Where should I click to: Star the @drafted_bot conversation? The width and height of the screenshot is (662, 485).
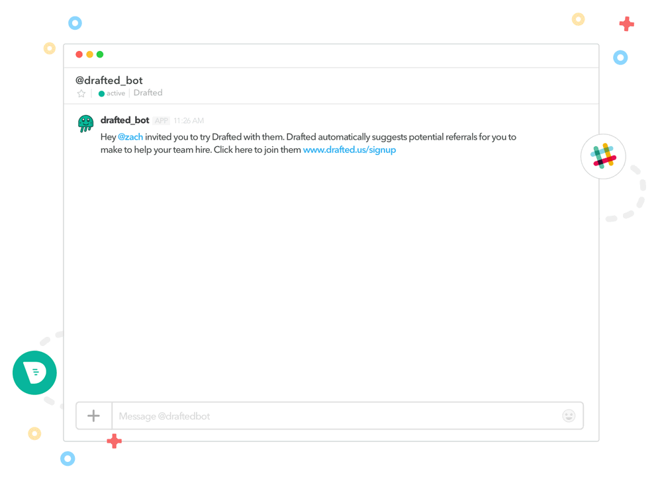81,93
